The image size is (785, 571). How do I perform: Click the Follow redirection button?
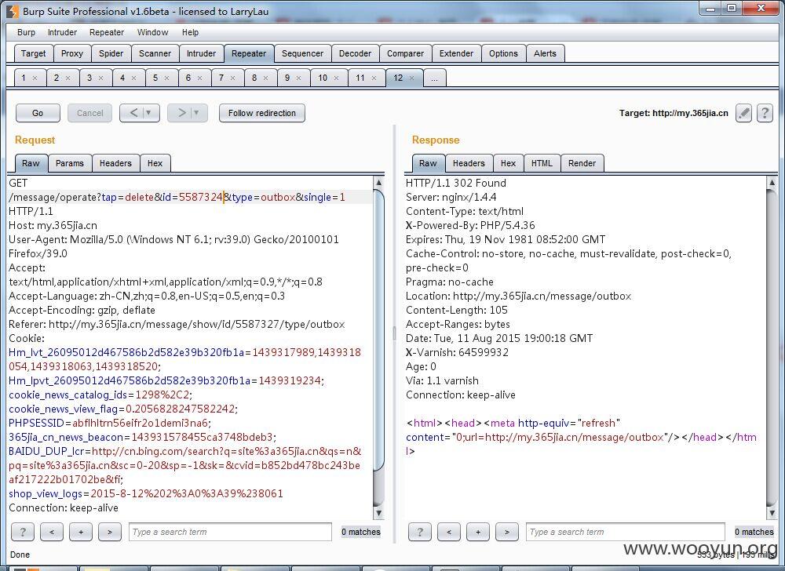262,113
